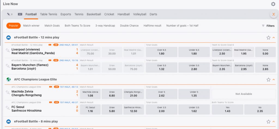The width and height of the screenshot is (279, 129).
Task: Bet Real Madrid scores goal 6 at 1.95
Action: [244, 52]
